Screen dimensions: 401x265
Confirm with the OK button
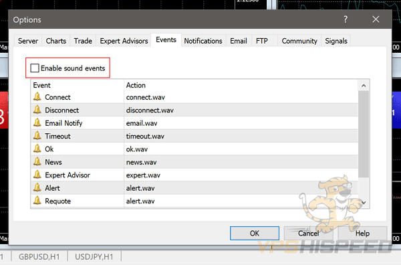[x=255, y=234]
